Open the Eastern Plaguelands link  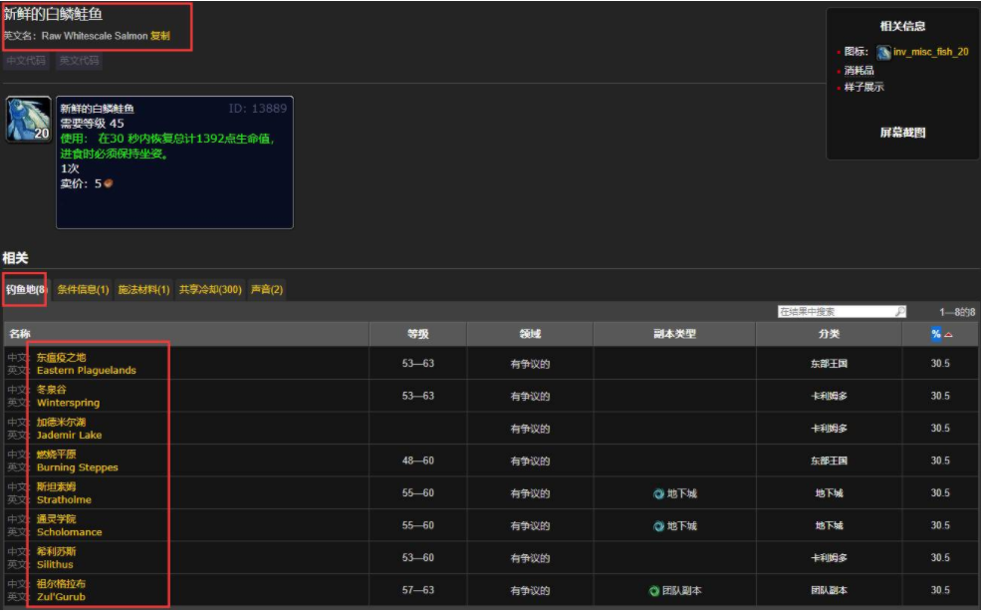pos(87,371)
